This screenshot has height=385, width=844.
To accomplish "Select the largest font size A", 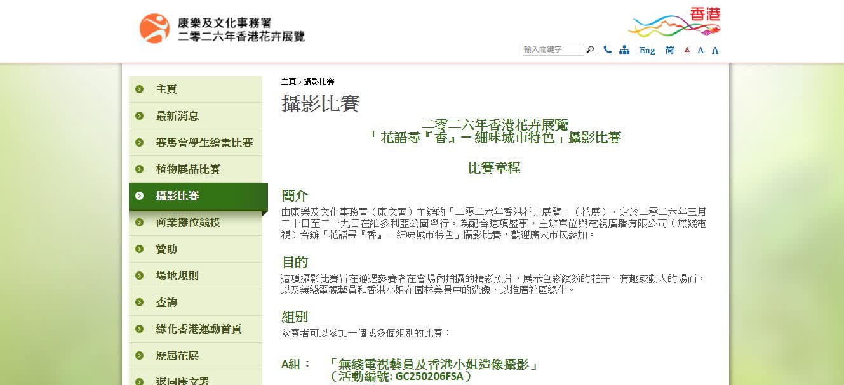I will tap(715, 51).
